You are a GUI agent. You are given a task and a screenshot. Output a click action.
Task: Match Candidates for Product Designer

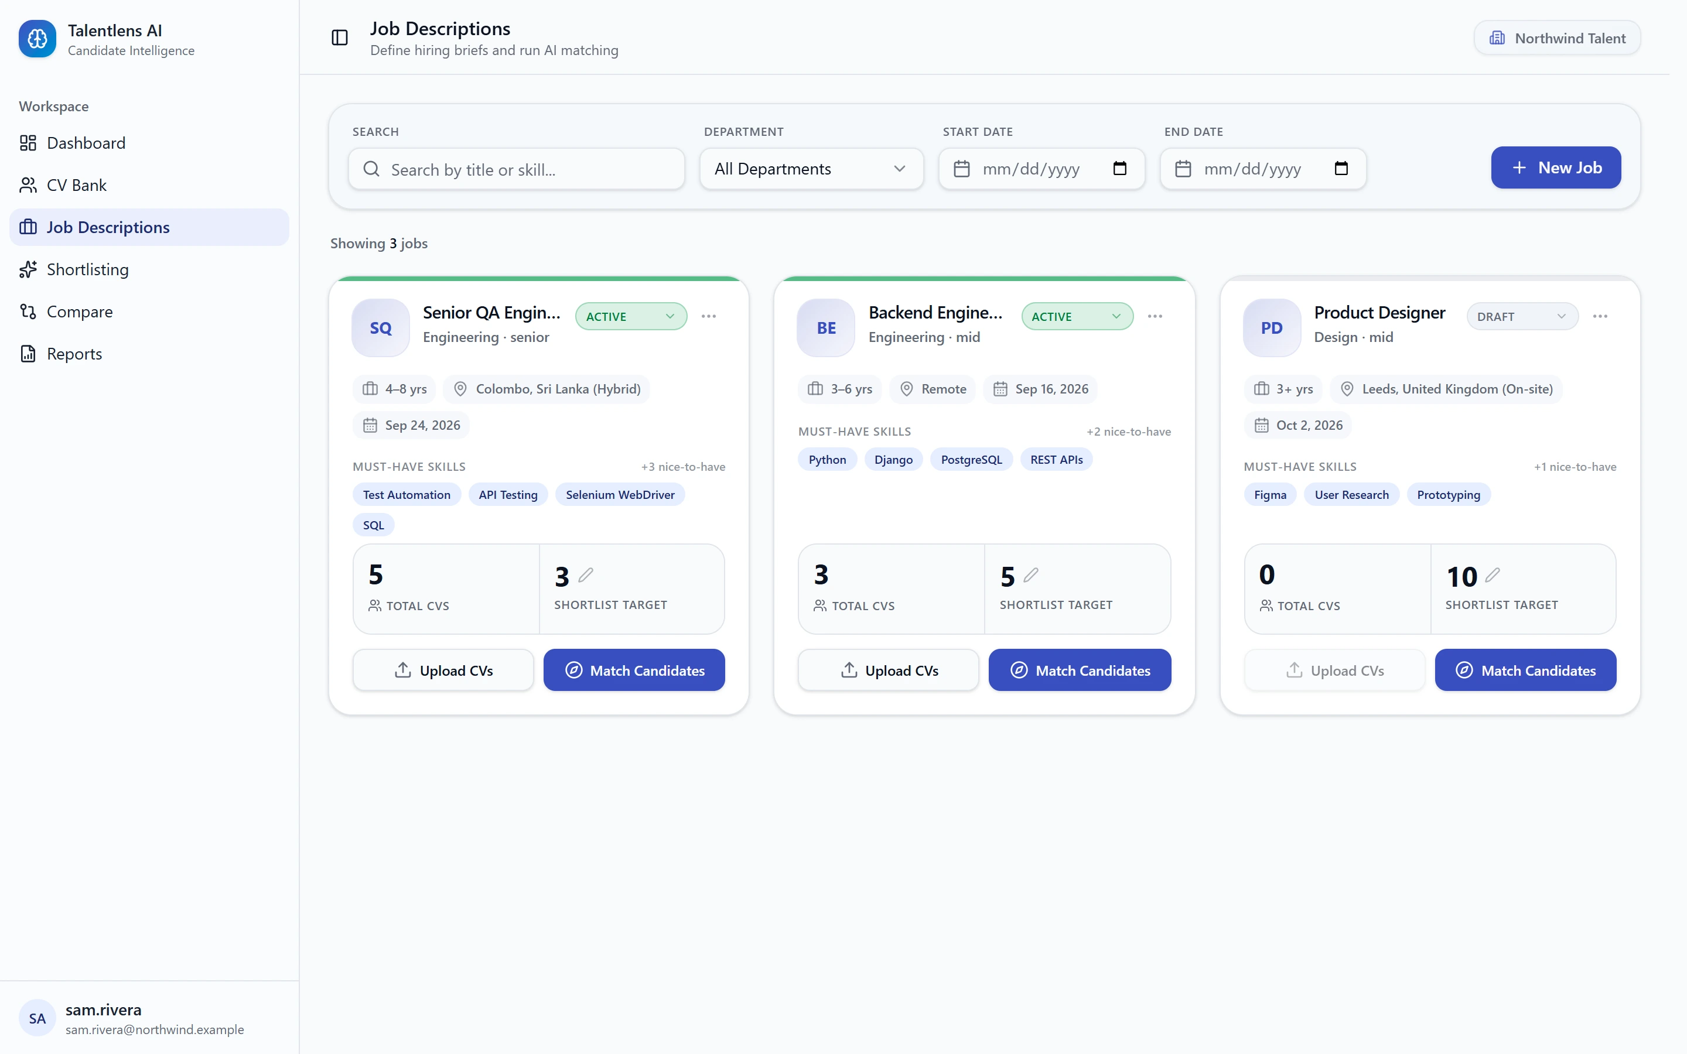coord(1525,670)
